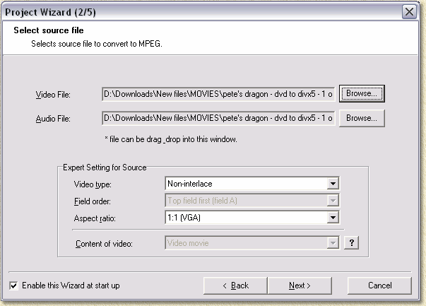Viewport: 426px width, 306px height.
Task: Click the drag-and-drop hint text
Action: pyautogui.click(x=171, y=139)
